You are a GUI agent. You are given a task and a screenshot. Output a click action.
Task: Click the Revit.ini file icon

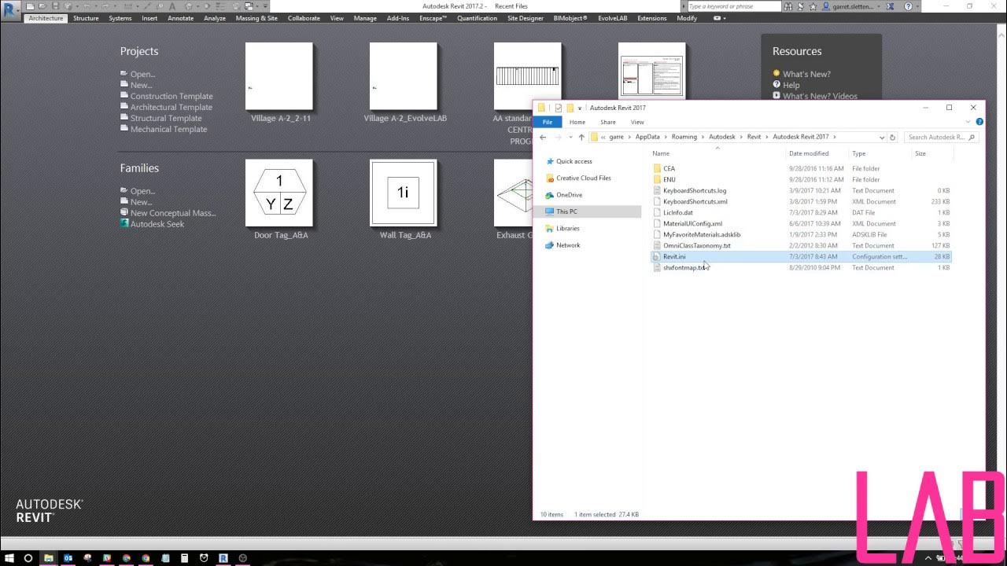657,256
